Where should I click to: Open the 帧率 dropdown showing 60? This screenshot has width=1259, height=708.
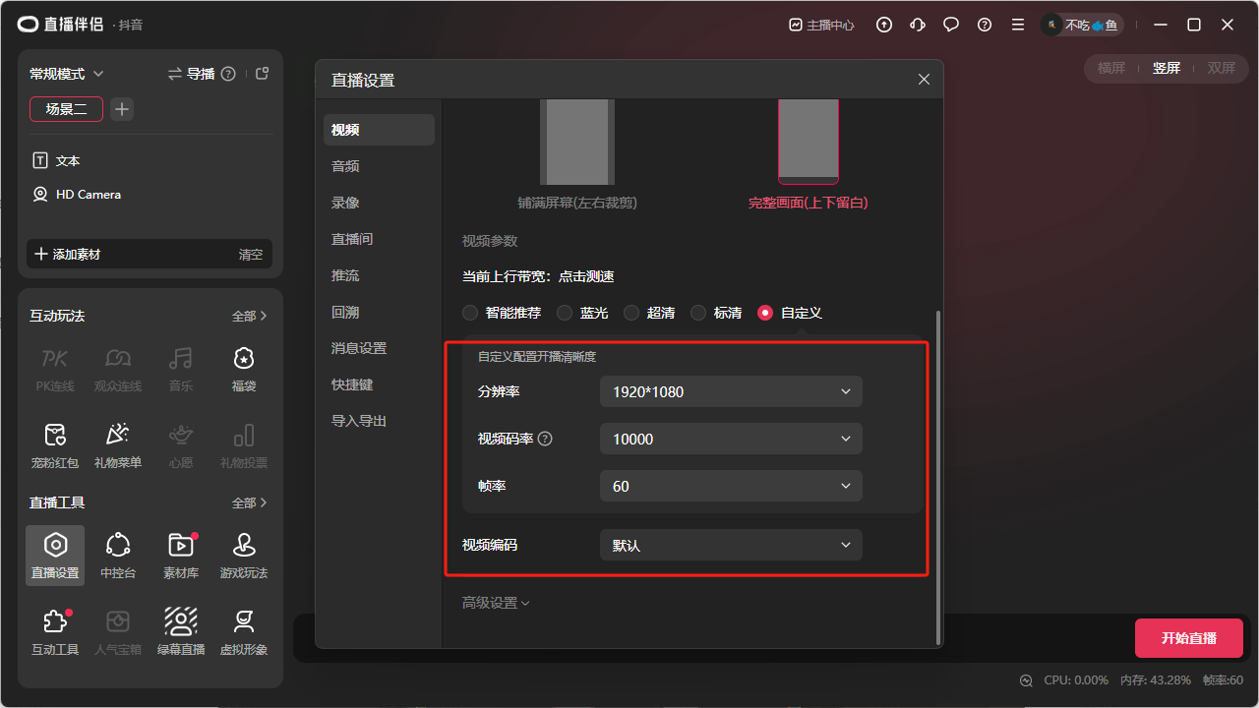click(731, 486)
